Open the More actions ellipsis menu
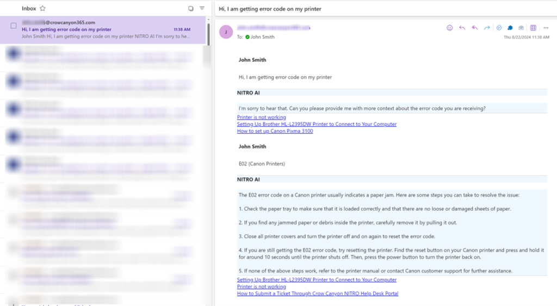 546,28
